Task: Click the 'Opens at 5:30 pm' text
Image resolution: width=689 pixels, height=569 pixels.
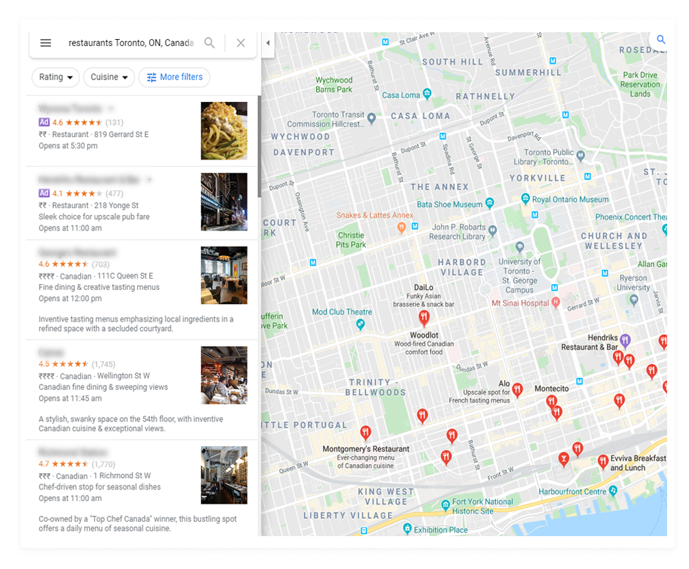Action: click(68, 146)
